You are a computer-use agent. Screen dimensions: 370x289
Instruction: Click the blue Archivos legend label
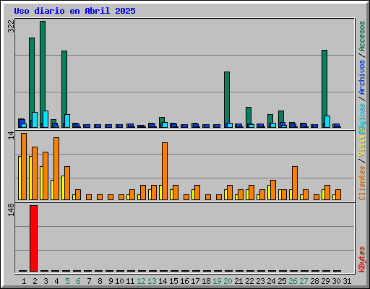[x=362, y=77]
